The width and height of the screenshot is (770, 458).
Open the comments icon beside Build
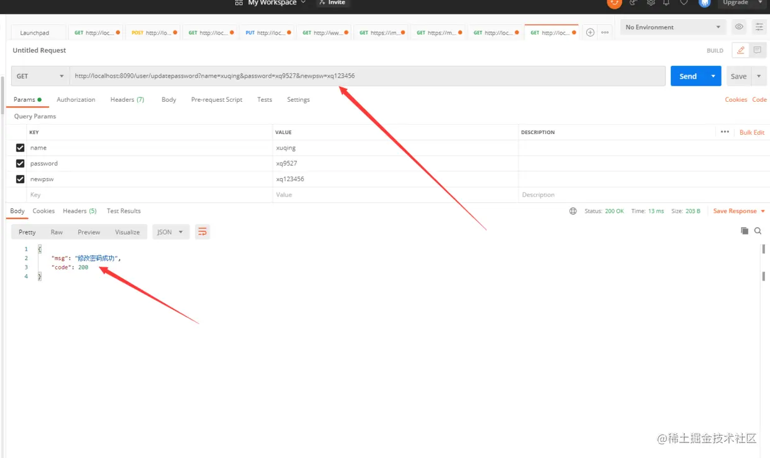pyautogui.click(x=758, y=50)
